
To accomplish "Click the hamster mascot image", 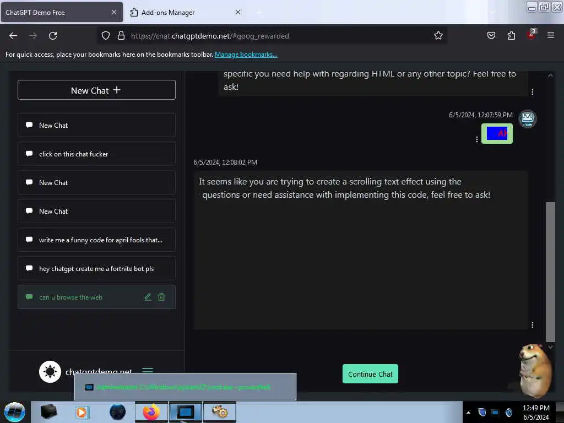I will tap(535, 371).
